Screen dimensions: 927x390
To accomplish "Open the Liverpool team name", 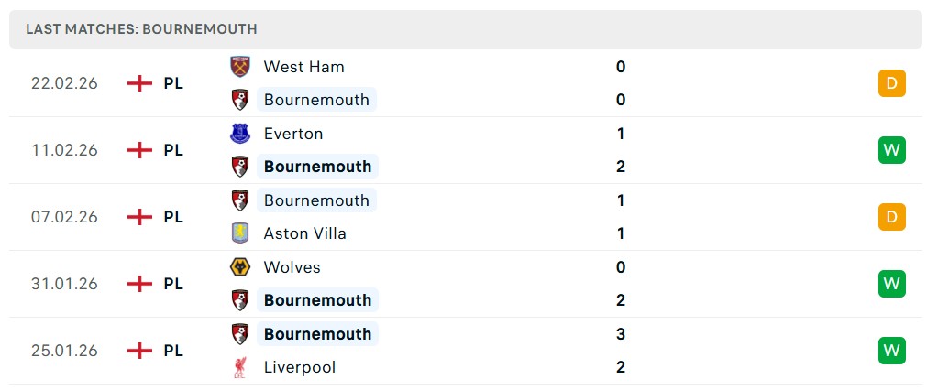I will (x=300, y=367).
